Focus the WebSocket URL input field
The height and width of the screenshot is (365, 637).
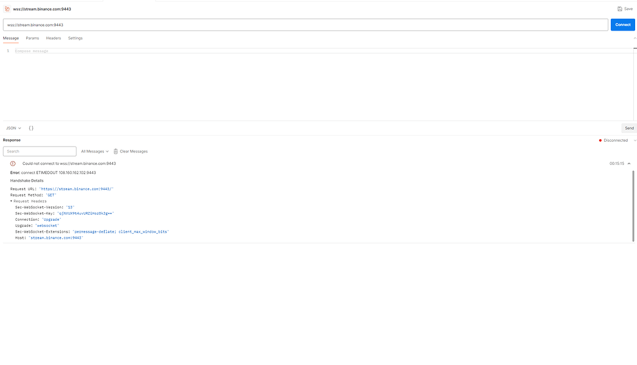click(305, 25)
